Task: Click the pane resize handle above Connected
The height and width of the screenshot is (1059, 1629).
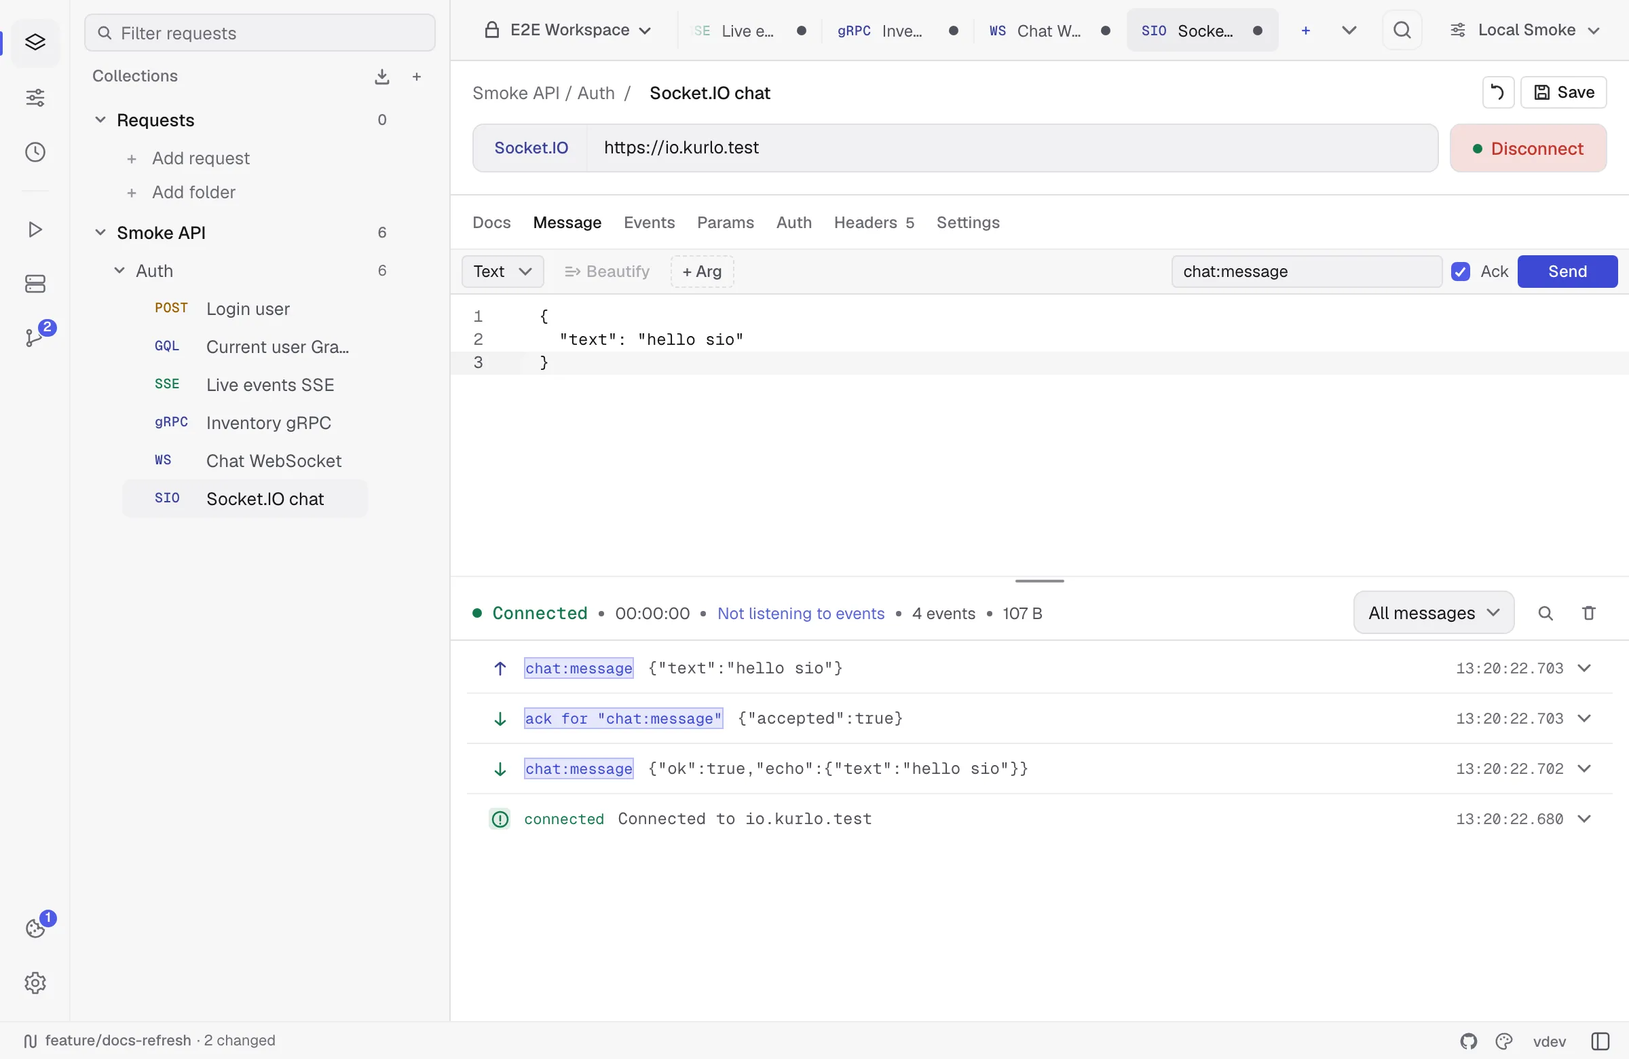Action: pyautogui.click(x=1039, y=581)
